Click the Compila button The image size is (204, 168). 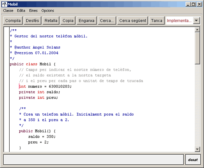[x=13, y=20]
